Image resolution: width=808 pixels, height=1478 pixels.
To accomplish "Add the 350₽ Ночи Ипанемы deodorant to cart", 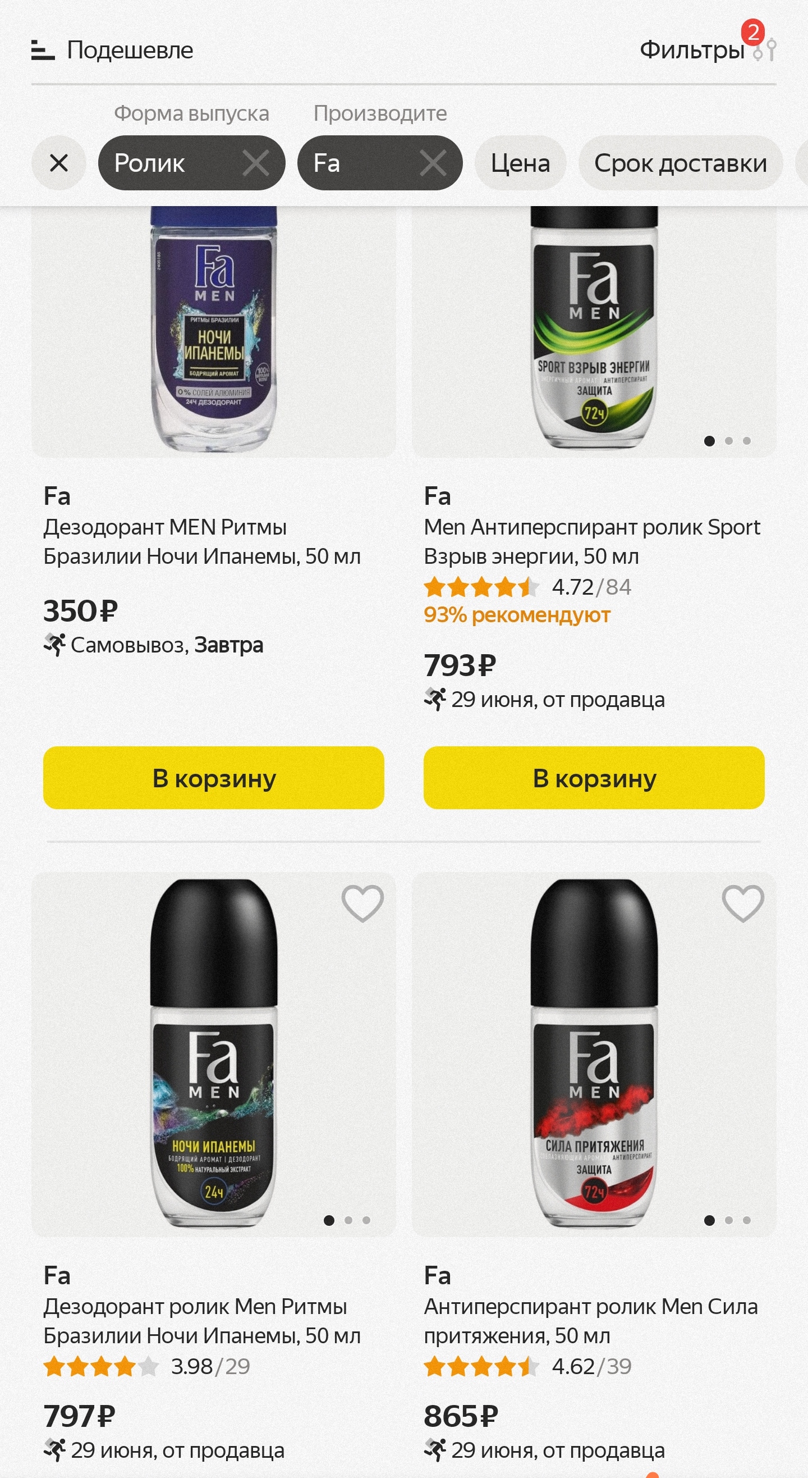I will click(213, 778).
